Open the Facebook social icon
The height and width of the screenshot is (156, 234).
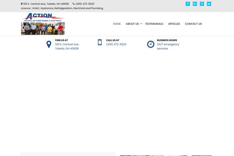click(188, 4)
